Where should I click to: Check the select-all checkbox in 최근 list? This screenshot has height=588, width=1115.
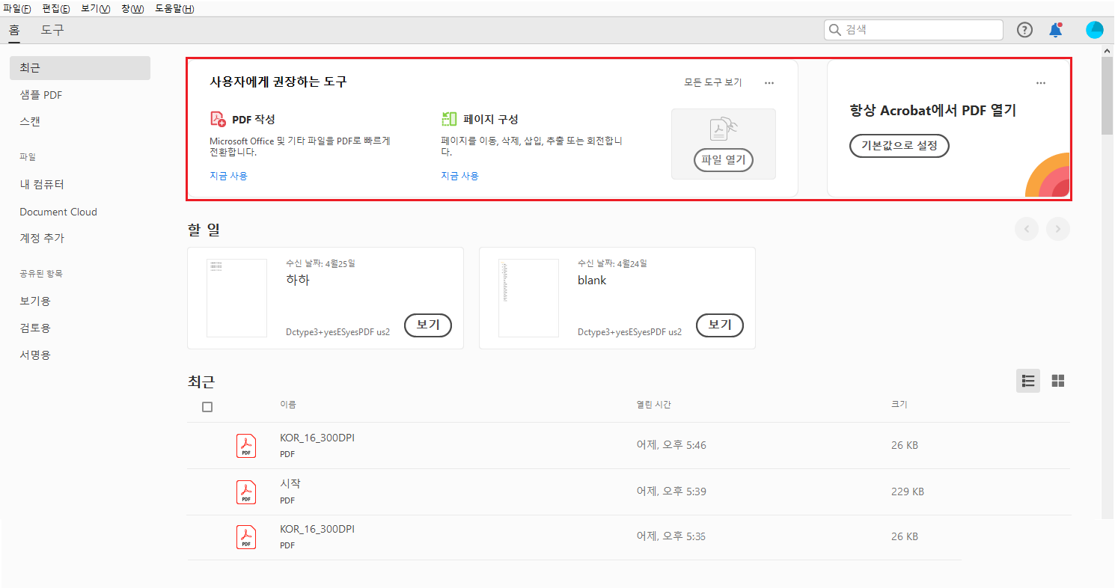point(207,406)
